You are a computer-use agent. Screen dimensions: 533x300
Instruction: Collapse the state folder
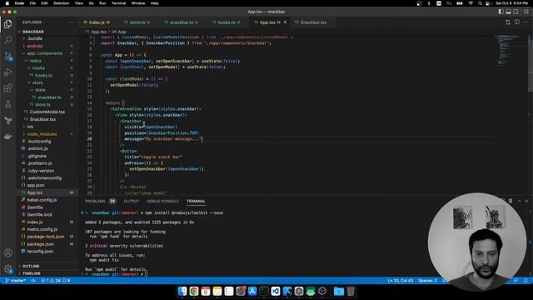pyautogui.click(x=40, y=90)
